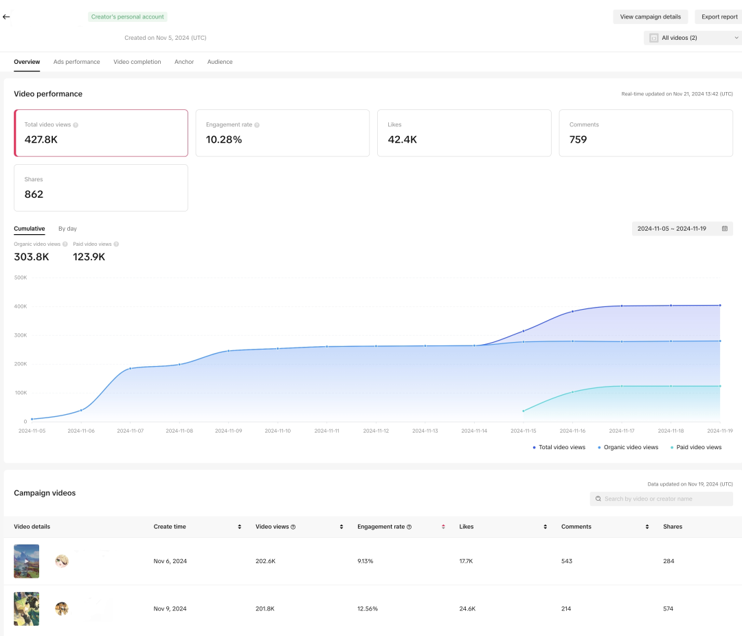Expand the All videos (2) dropdown

pos(693,38)
